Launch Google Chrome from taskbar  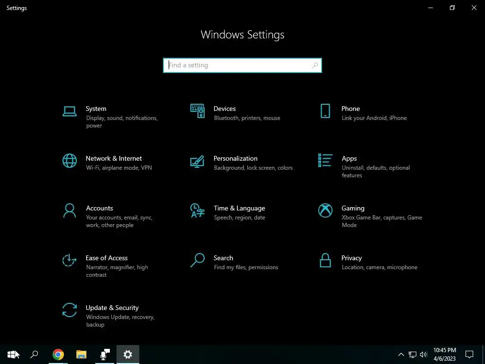click(x=58, y=355)
